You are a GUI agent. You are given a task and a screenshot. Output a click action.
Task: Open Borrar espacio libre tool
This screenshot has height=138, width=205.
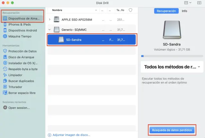click(x=21, y=93)
